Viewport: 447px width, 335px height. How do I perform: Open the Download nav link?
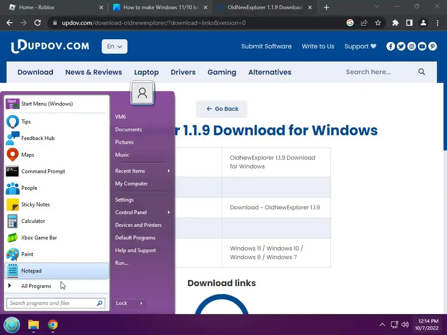pyautogui.click(x=35, y=72)
